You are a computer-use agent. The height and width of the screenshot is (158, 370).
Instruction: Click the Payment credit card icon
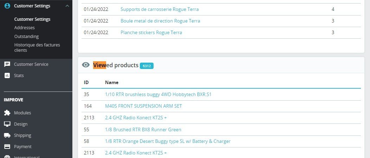[x=7, y=147]
